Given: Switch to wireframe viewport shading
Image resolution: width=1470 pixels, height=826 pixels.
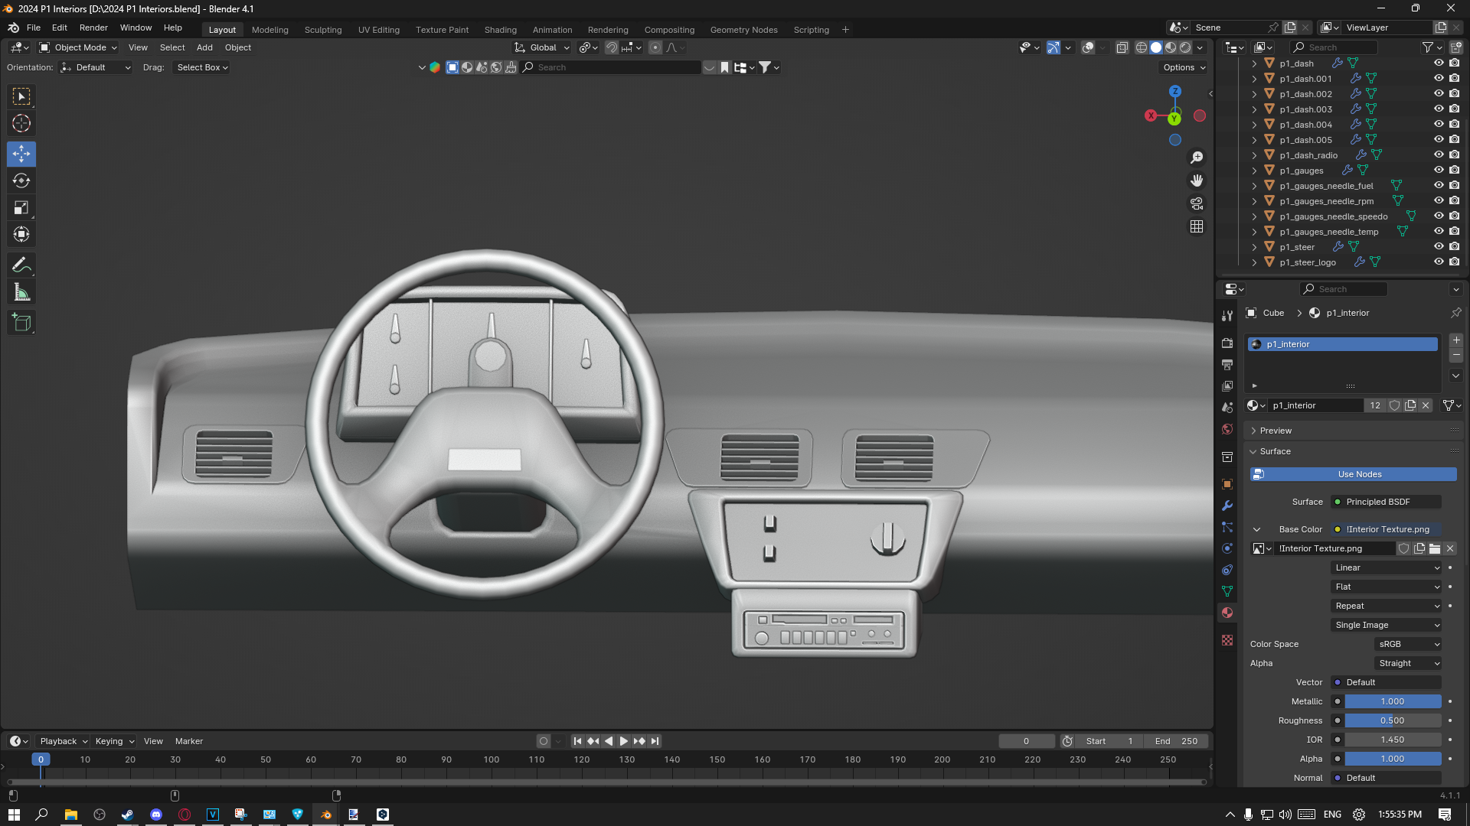Looking at the screenshot, I should tap(1142, 47).
